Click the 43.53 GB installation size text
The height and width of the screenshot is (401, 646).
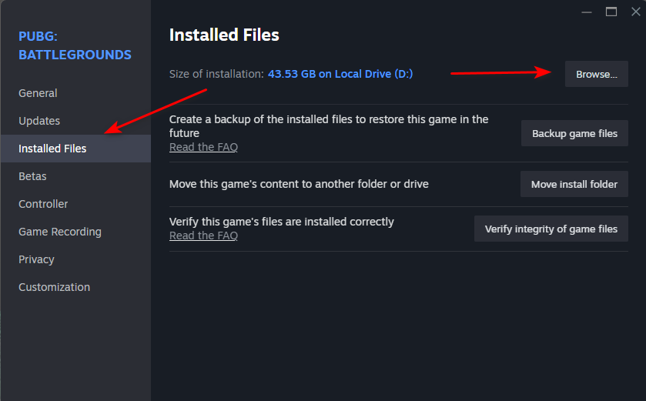coord(340,74)
